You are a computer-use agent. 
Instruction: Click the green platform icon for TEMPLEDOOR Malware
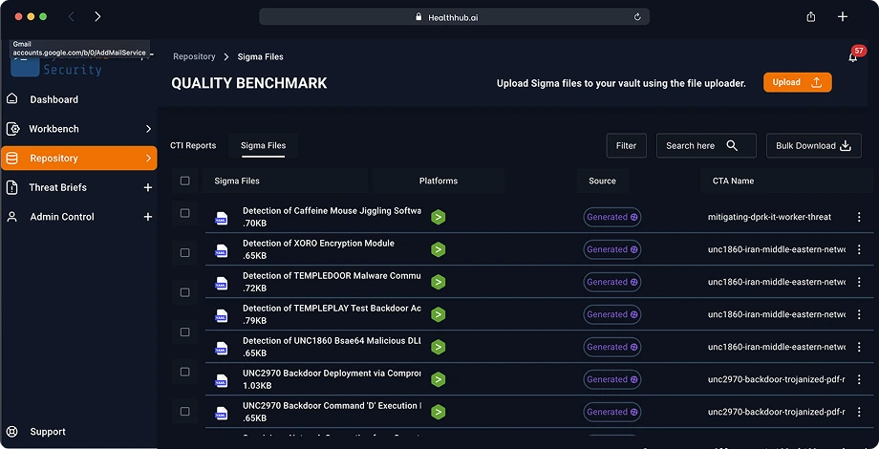point(439,282)
